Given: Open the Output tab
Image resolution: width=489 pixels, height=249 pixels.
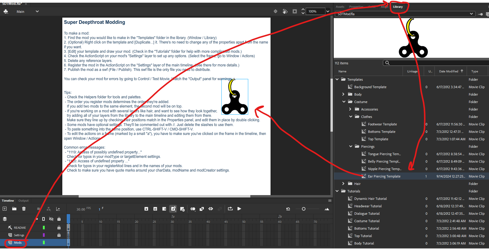Looking at the screenshot, I should [x=24, y=201].
